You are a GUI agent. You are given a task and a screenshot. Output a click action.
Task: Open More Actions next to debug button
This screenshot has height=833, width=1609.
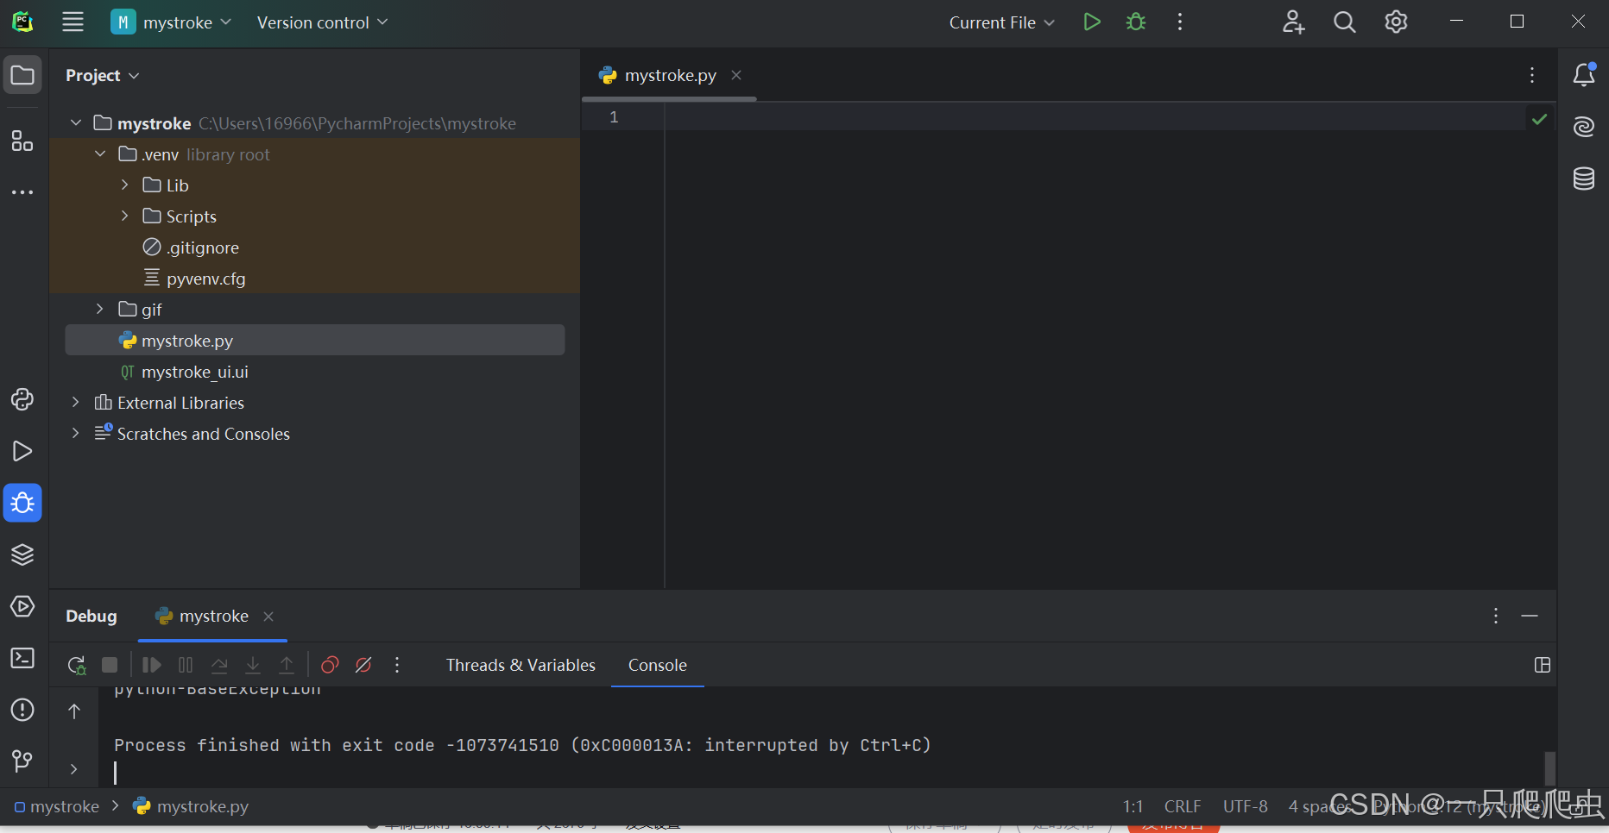(1180, 22)
